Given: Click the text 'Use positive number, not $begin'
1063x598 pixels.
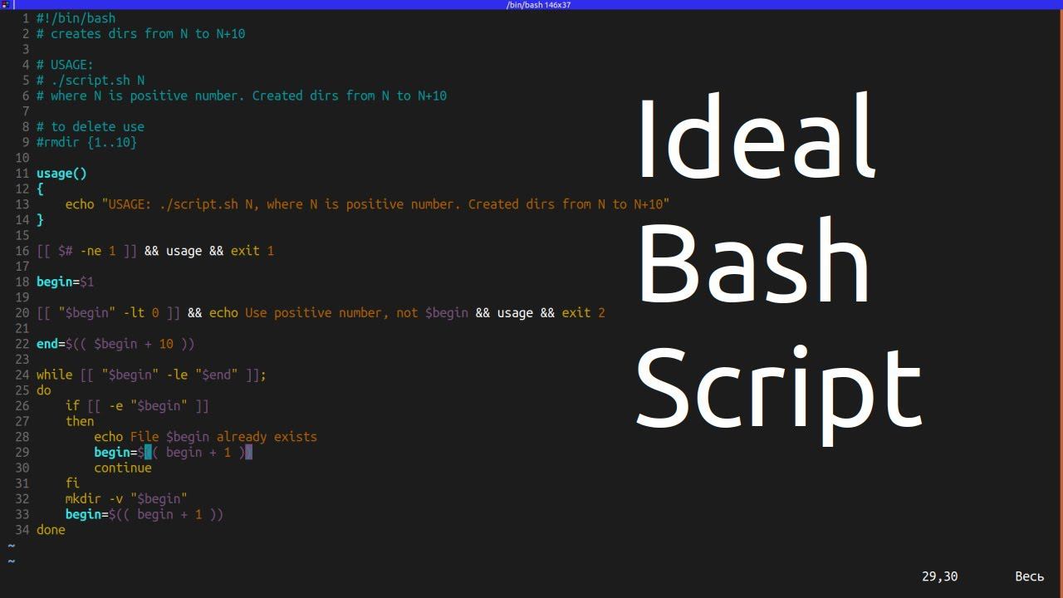Looking at the screenshot, I should (356, 313).
